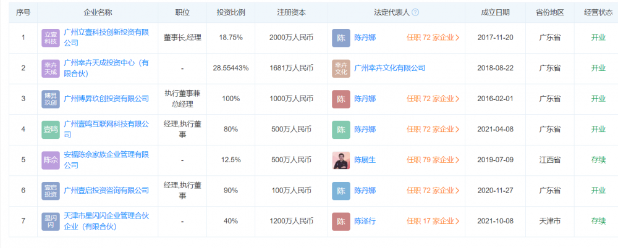The height and width of the screenshot is (248, 618).
Task: Click the help icon beside 法定代表人 header
Action: click(x=415, y=12)
